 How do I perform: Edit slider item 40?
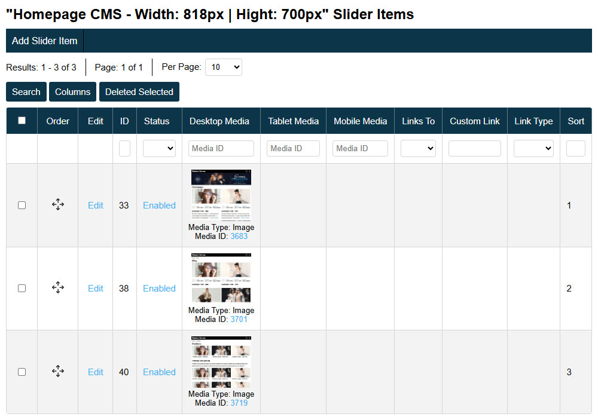(x=95, y=372)
